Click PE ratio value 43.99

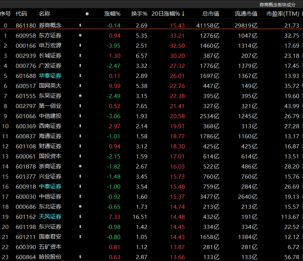(x=292, y=106)
